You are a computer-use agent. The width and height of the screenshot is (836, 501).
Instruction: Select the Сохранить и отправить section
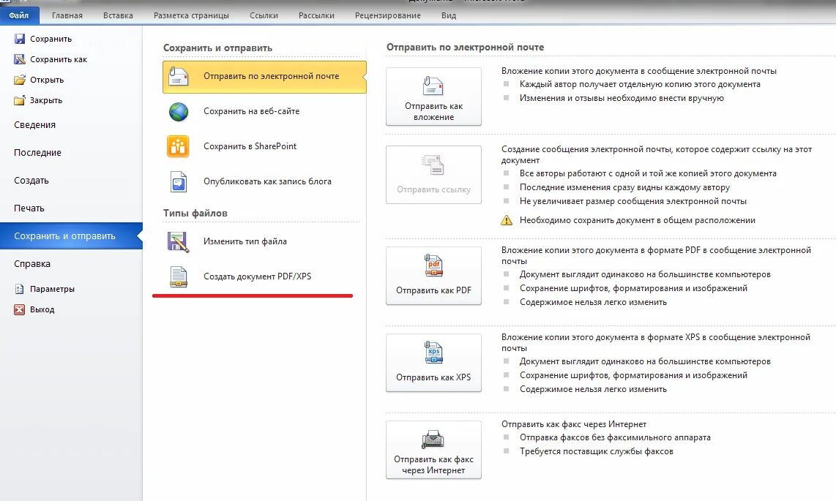tap(71, 236)
